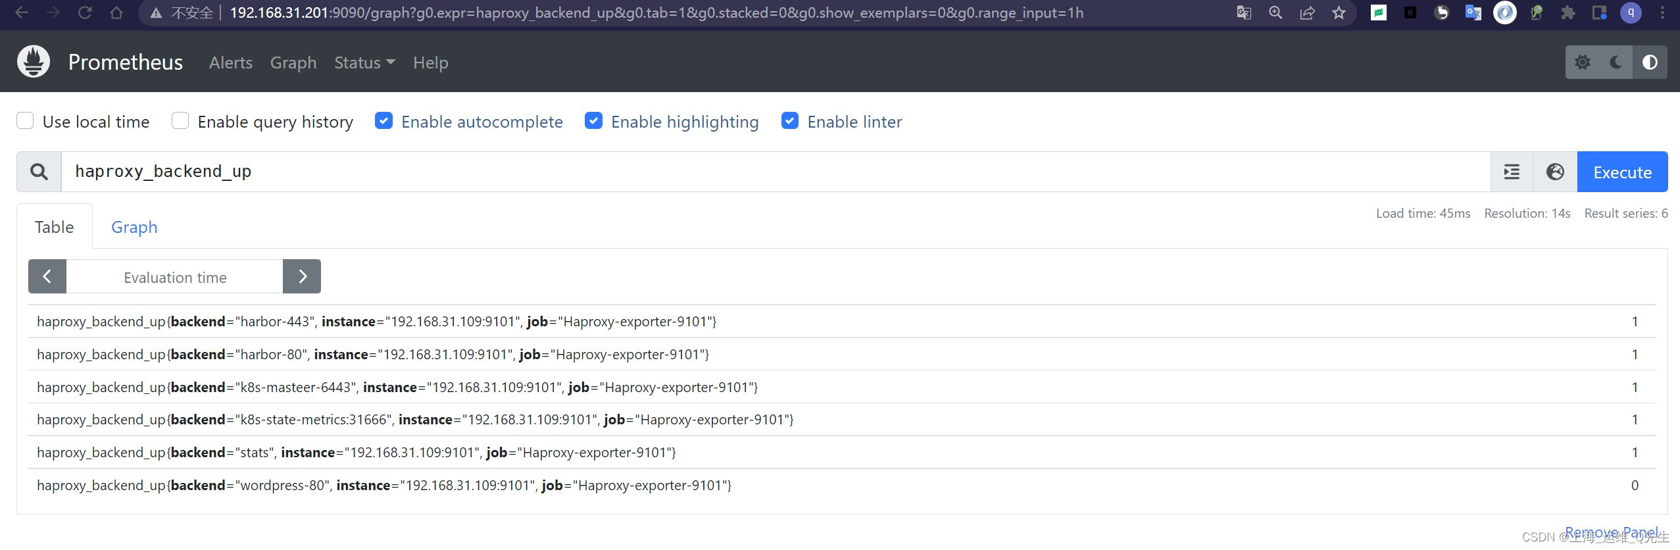Open the translate page icon in address bar
This screenshot has width=1680, height=550.
1243,12
